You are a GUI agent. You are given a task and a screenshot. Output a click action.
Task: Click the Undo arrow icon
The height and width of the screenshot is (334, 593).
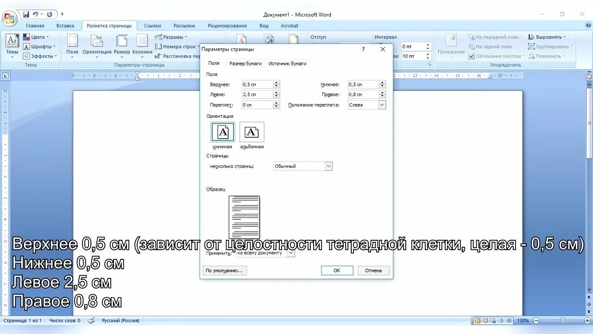click(x=35, y=15)
